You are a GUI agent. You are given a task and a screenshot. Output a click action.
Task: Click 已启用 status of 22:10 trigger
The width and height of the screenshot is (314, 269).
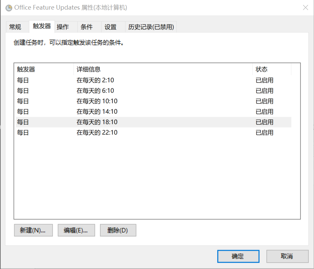click(264, 133)
